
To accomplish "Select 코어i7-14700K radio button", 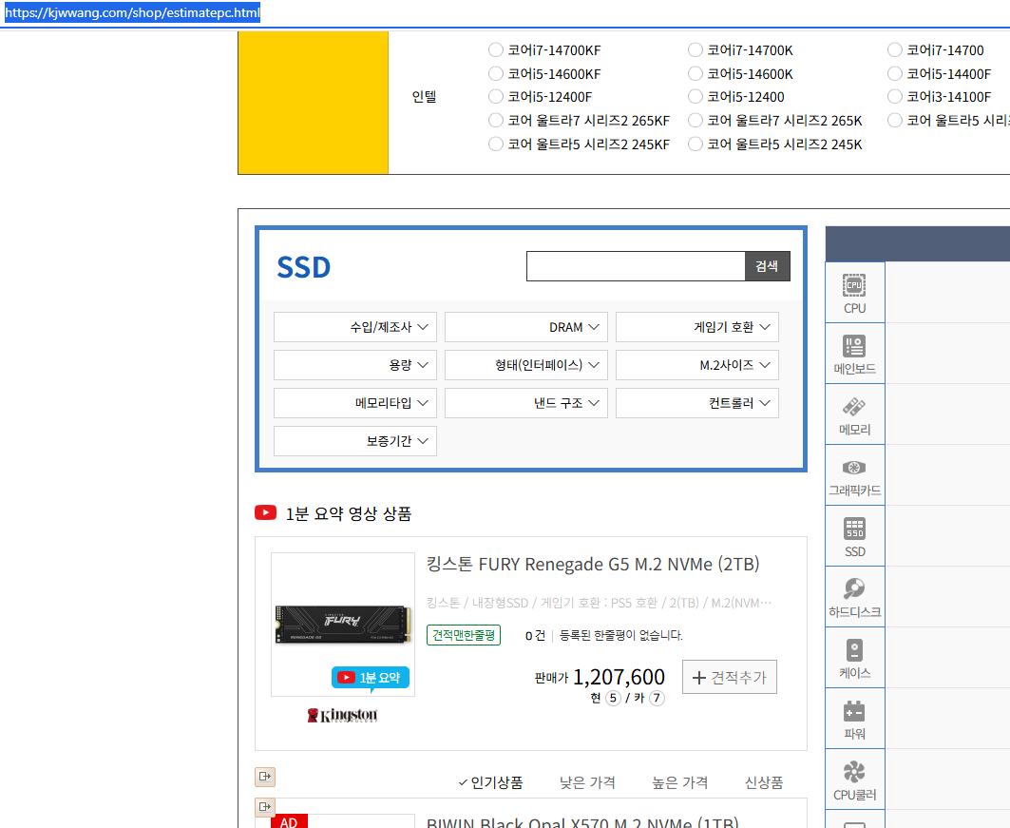I will (695, 49).
